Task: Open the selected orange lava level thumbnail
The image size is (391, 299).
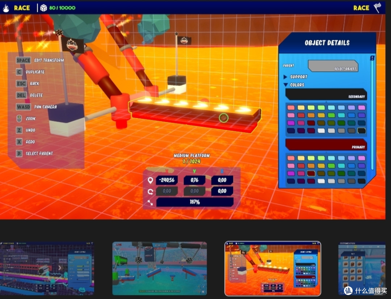Action: point(273,268)
